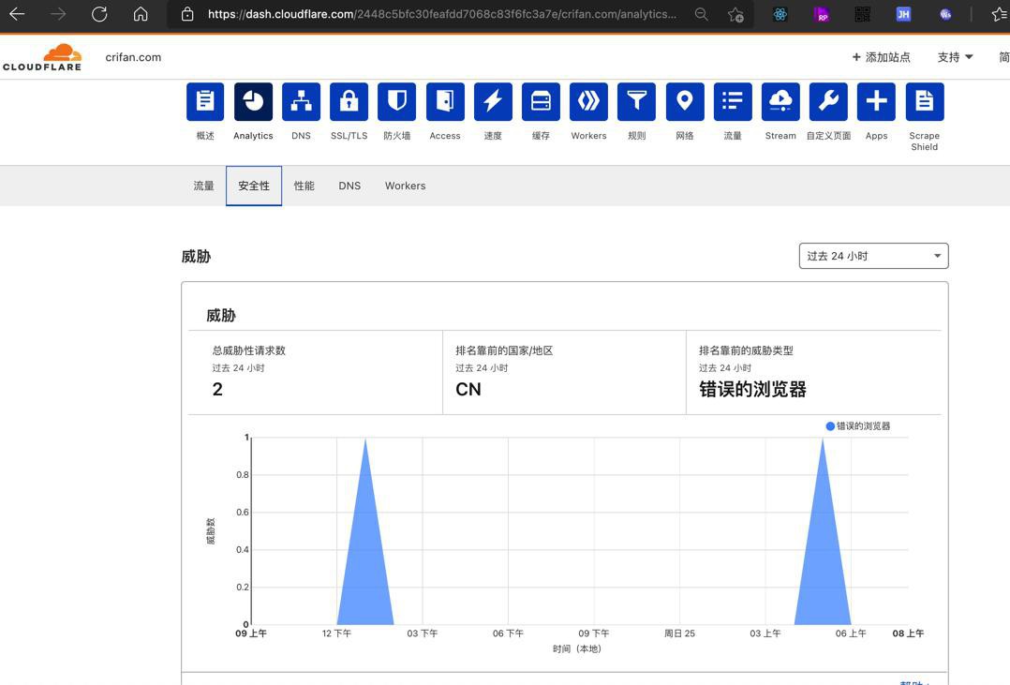
Task: Open the 防火墙 shield icon
Action: [x=397, y=101]
